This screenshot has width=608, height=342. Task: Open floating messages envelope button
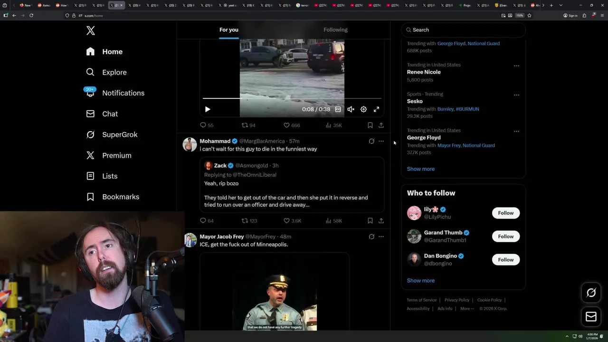[591, 317]
